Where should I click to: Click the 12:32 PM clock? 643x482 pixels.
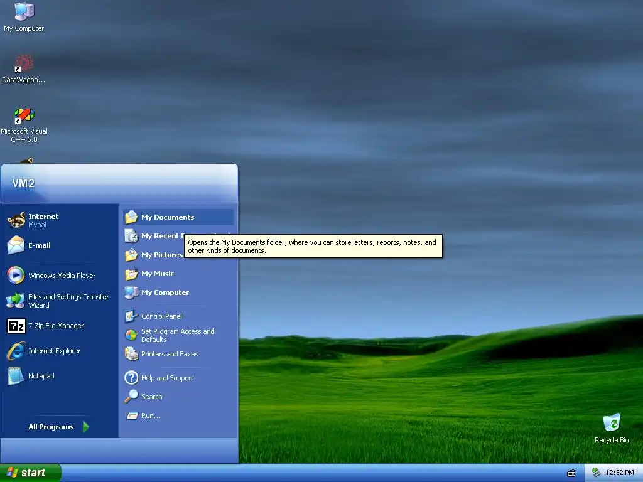point(620,473)
